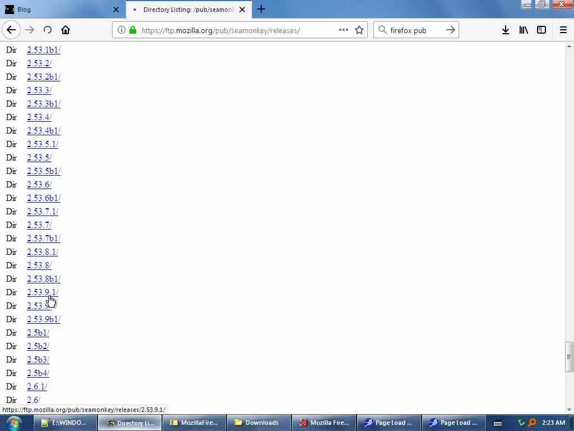Image resolution: width=574 pixels, height=431 pixels.
Task: Go back to the previous page
Action: click(x=11, y=30)
